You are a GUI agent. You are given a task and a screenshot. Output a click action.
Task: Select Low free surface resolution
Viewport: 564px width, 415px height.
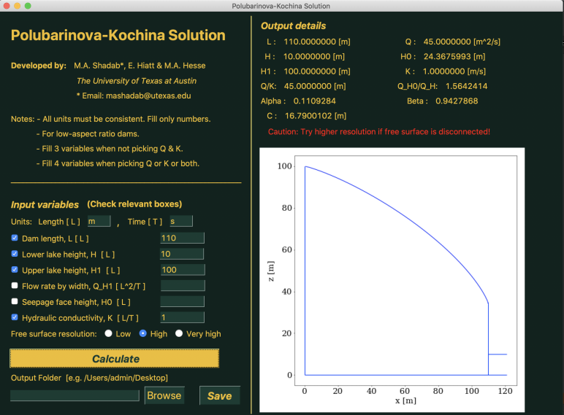[108, 333]
